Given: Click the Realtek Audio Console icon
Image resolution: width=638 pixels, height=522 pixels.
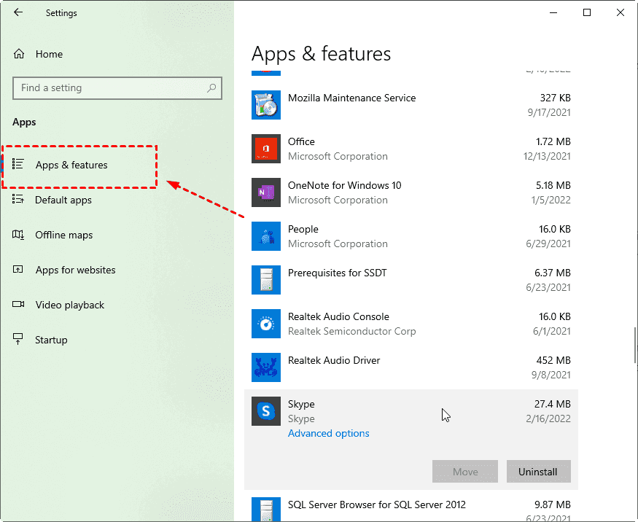Looking at the screenshot, I should [x=266, y=324].
